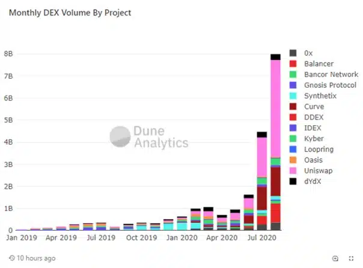Select the 'dYdX' legend label
The width and height of the screenshot is (363, 268).
[x=313, y=181]
